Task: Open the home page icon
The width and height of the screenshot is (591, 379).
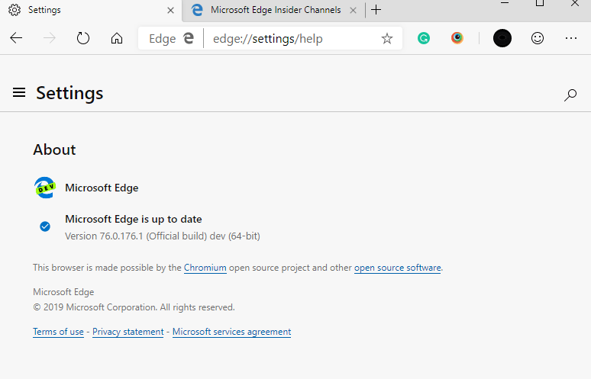Action: tap(117, 38)
